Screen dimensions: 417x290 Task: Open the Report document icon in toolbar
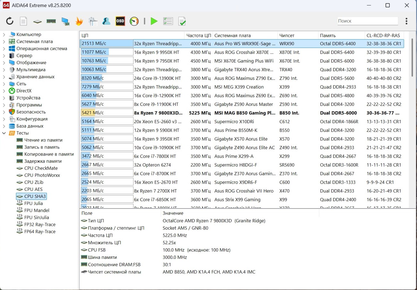coord(23,21)
